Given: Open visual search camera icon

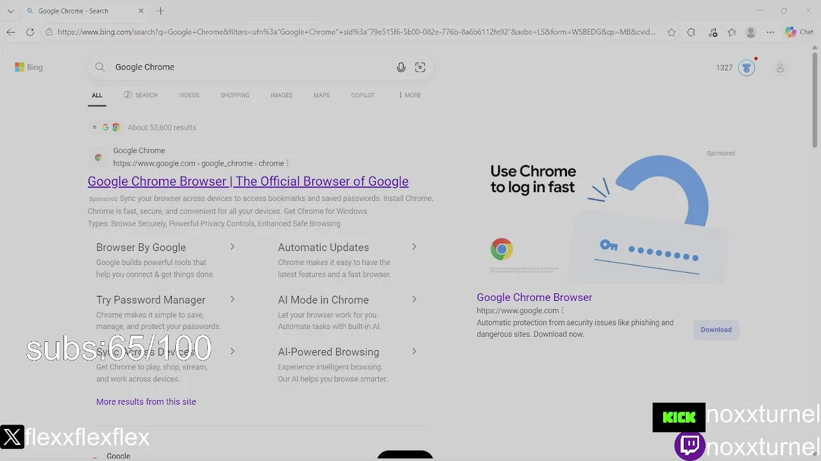Looking at the screenshot, I should [420, 67].
